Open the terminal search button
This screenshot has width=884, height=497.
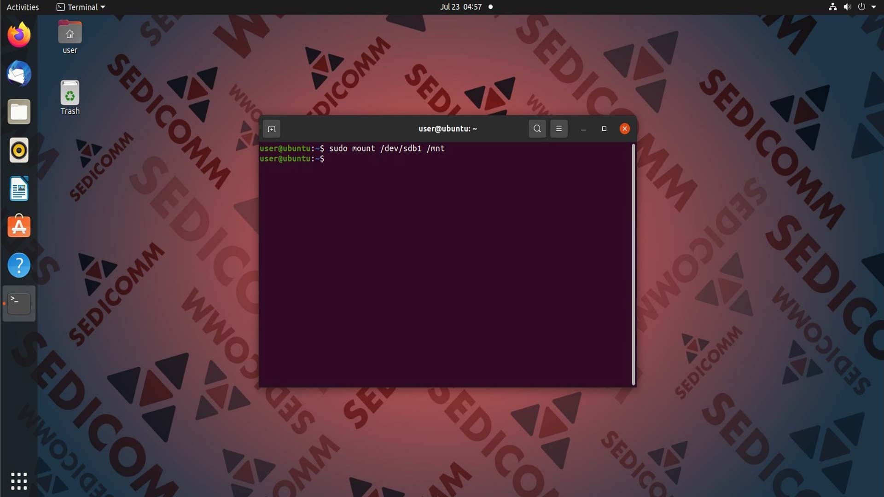[x=537, y=129]
